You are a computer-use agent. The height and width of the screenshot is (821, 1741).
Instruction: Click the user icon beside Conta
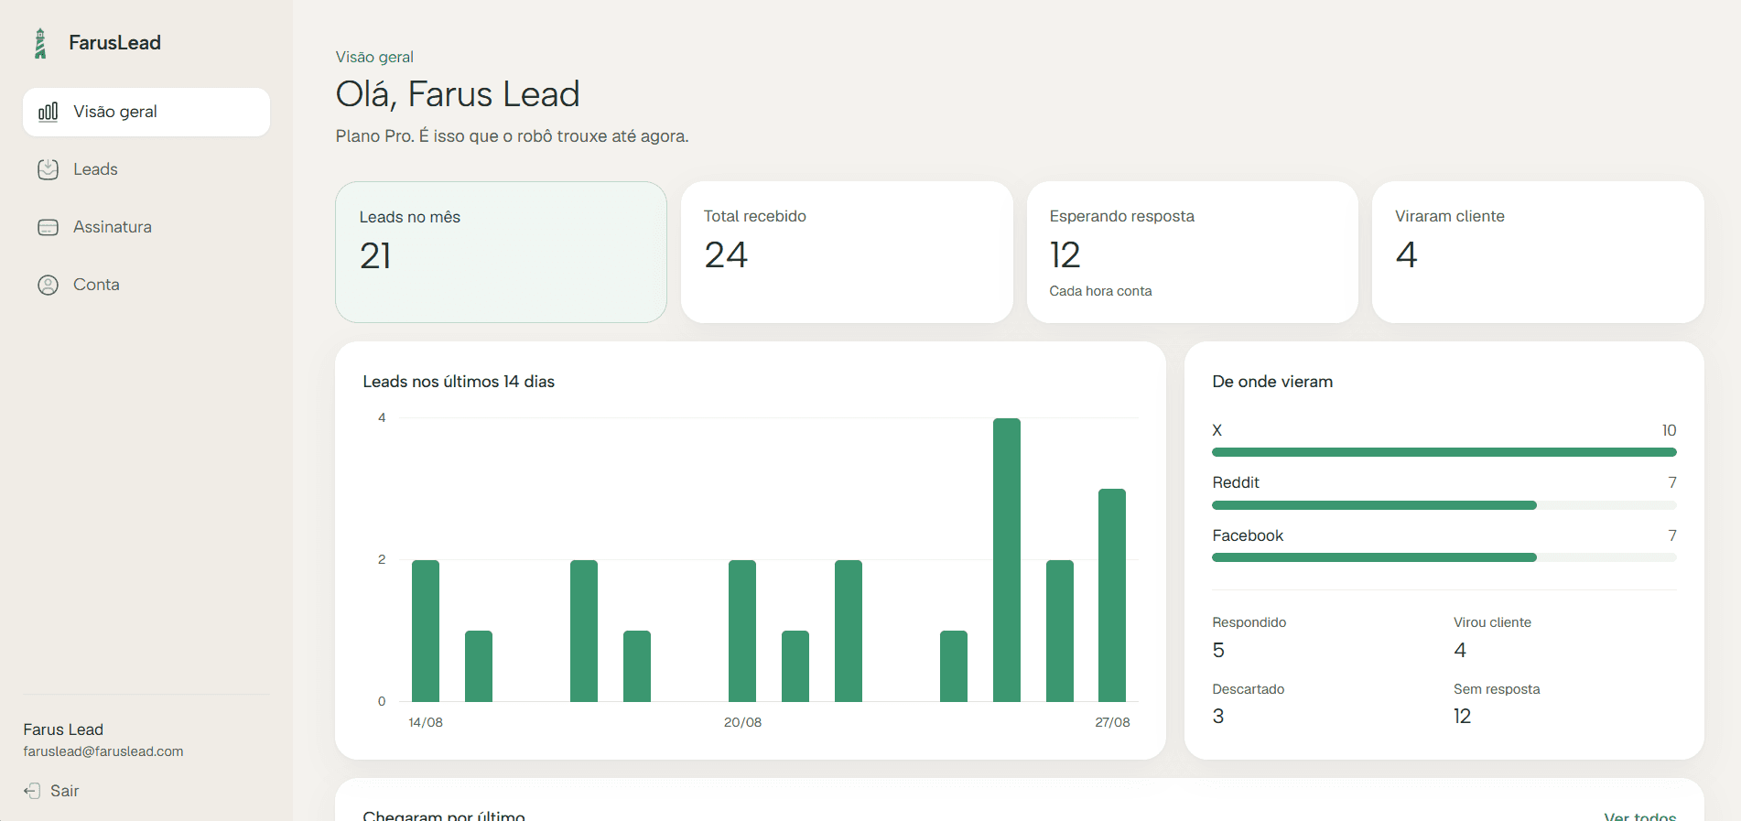coord(49,285)
